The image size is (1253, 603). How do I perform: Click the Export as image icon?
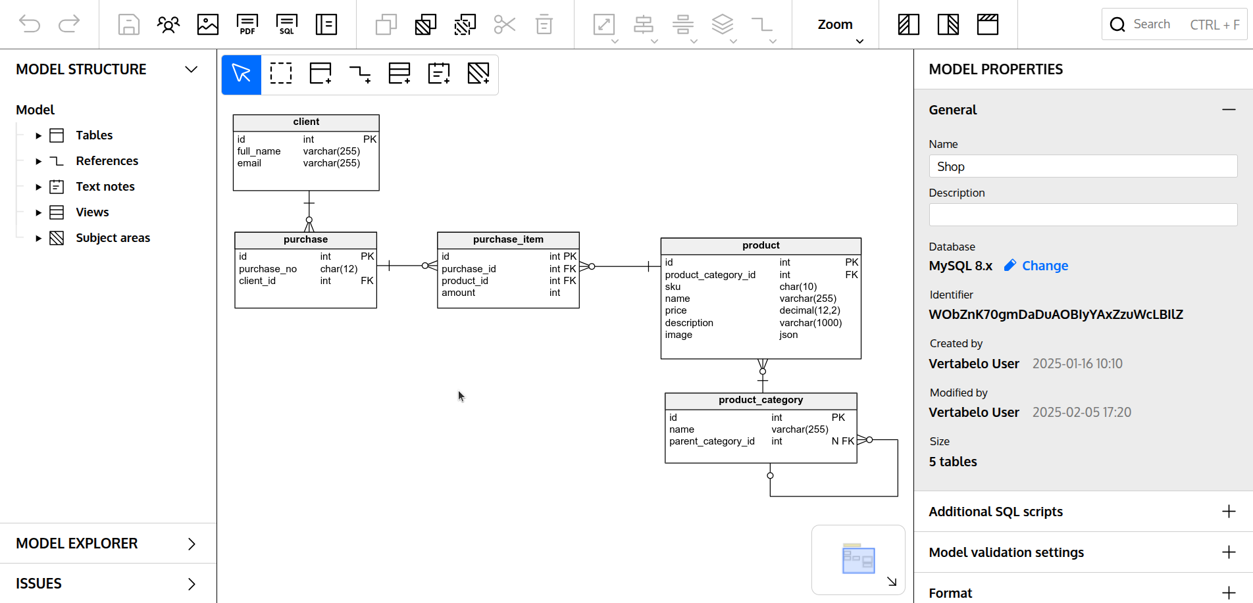pos(208,25)
